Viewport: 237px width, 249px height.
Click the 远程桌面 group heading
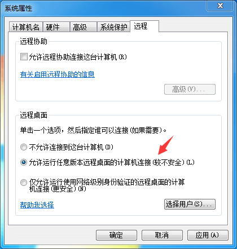pyautogui.click(x=34, y=115)
